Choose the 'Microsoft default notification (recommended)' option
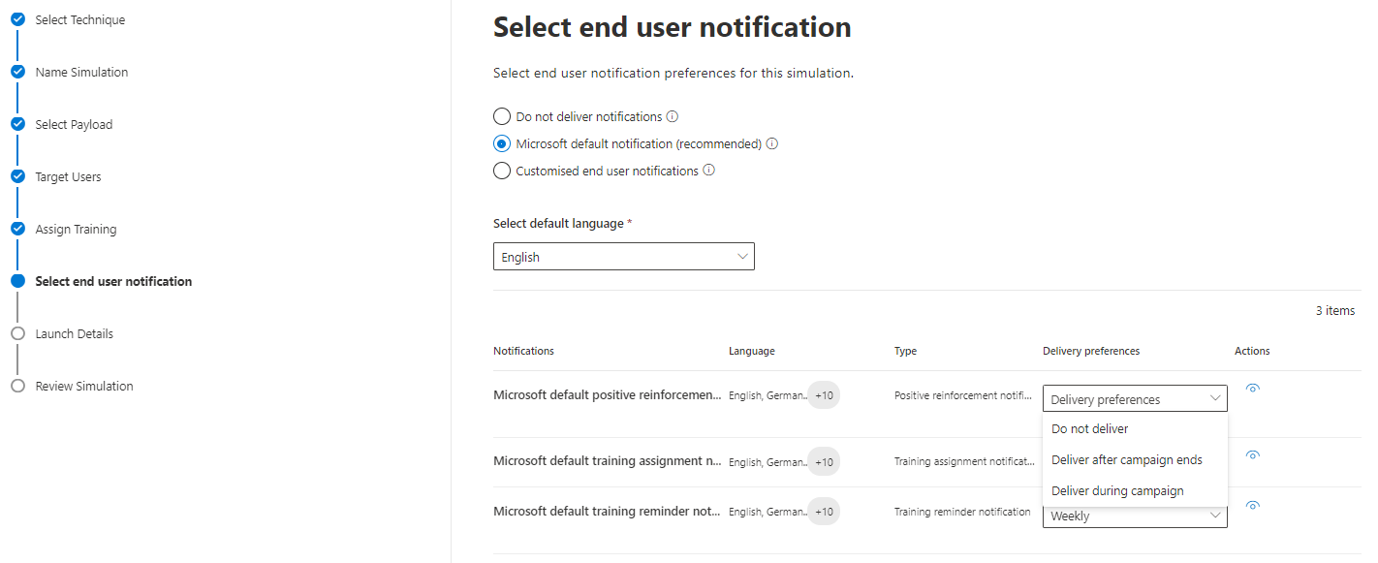Screen dimensions: 1378x563 pos(501,142)
